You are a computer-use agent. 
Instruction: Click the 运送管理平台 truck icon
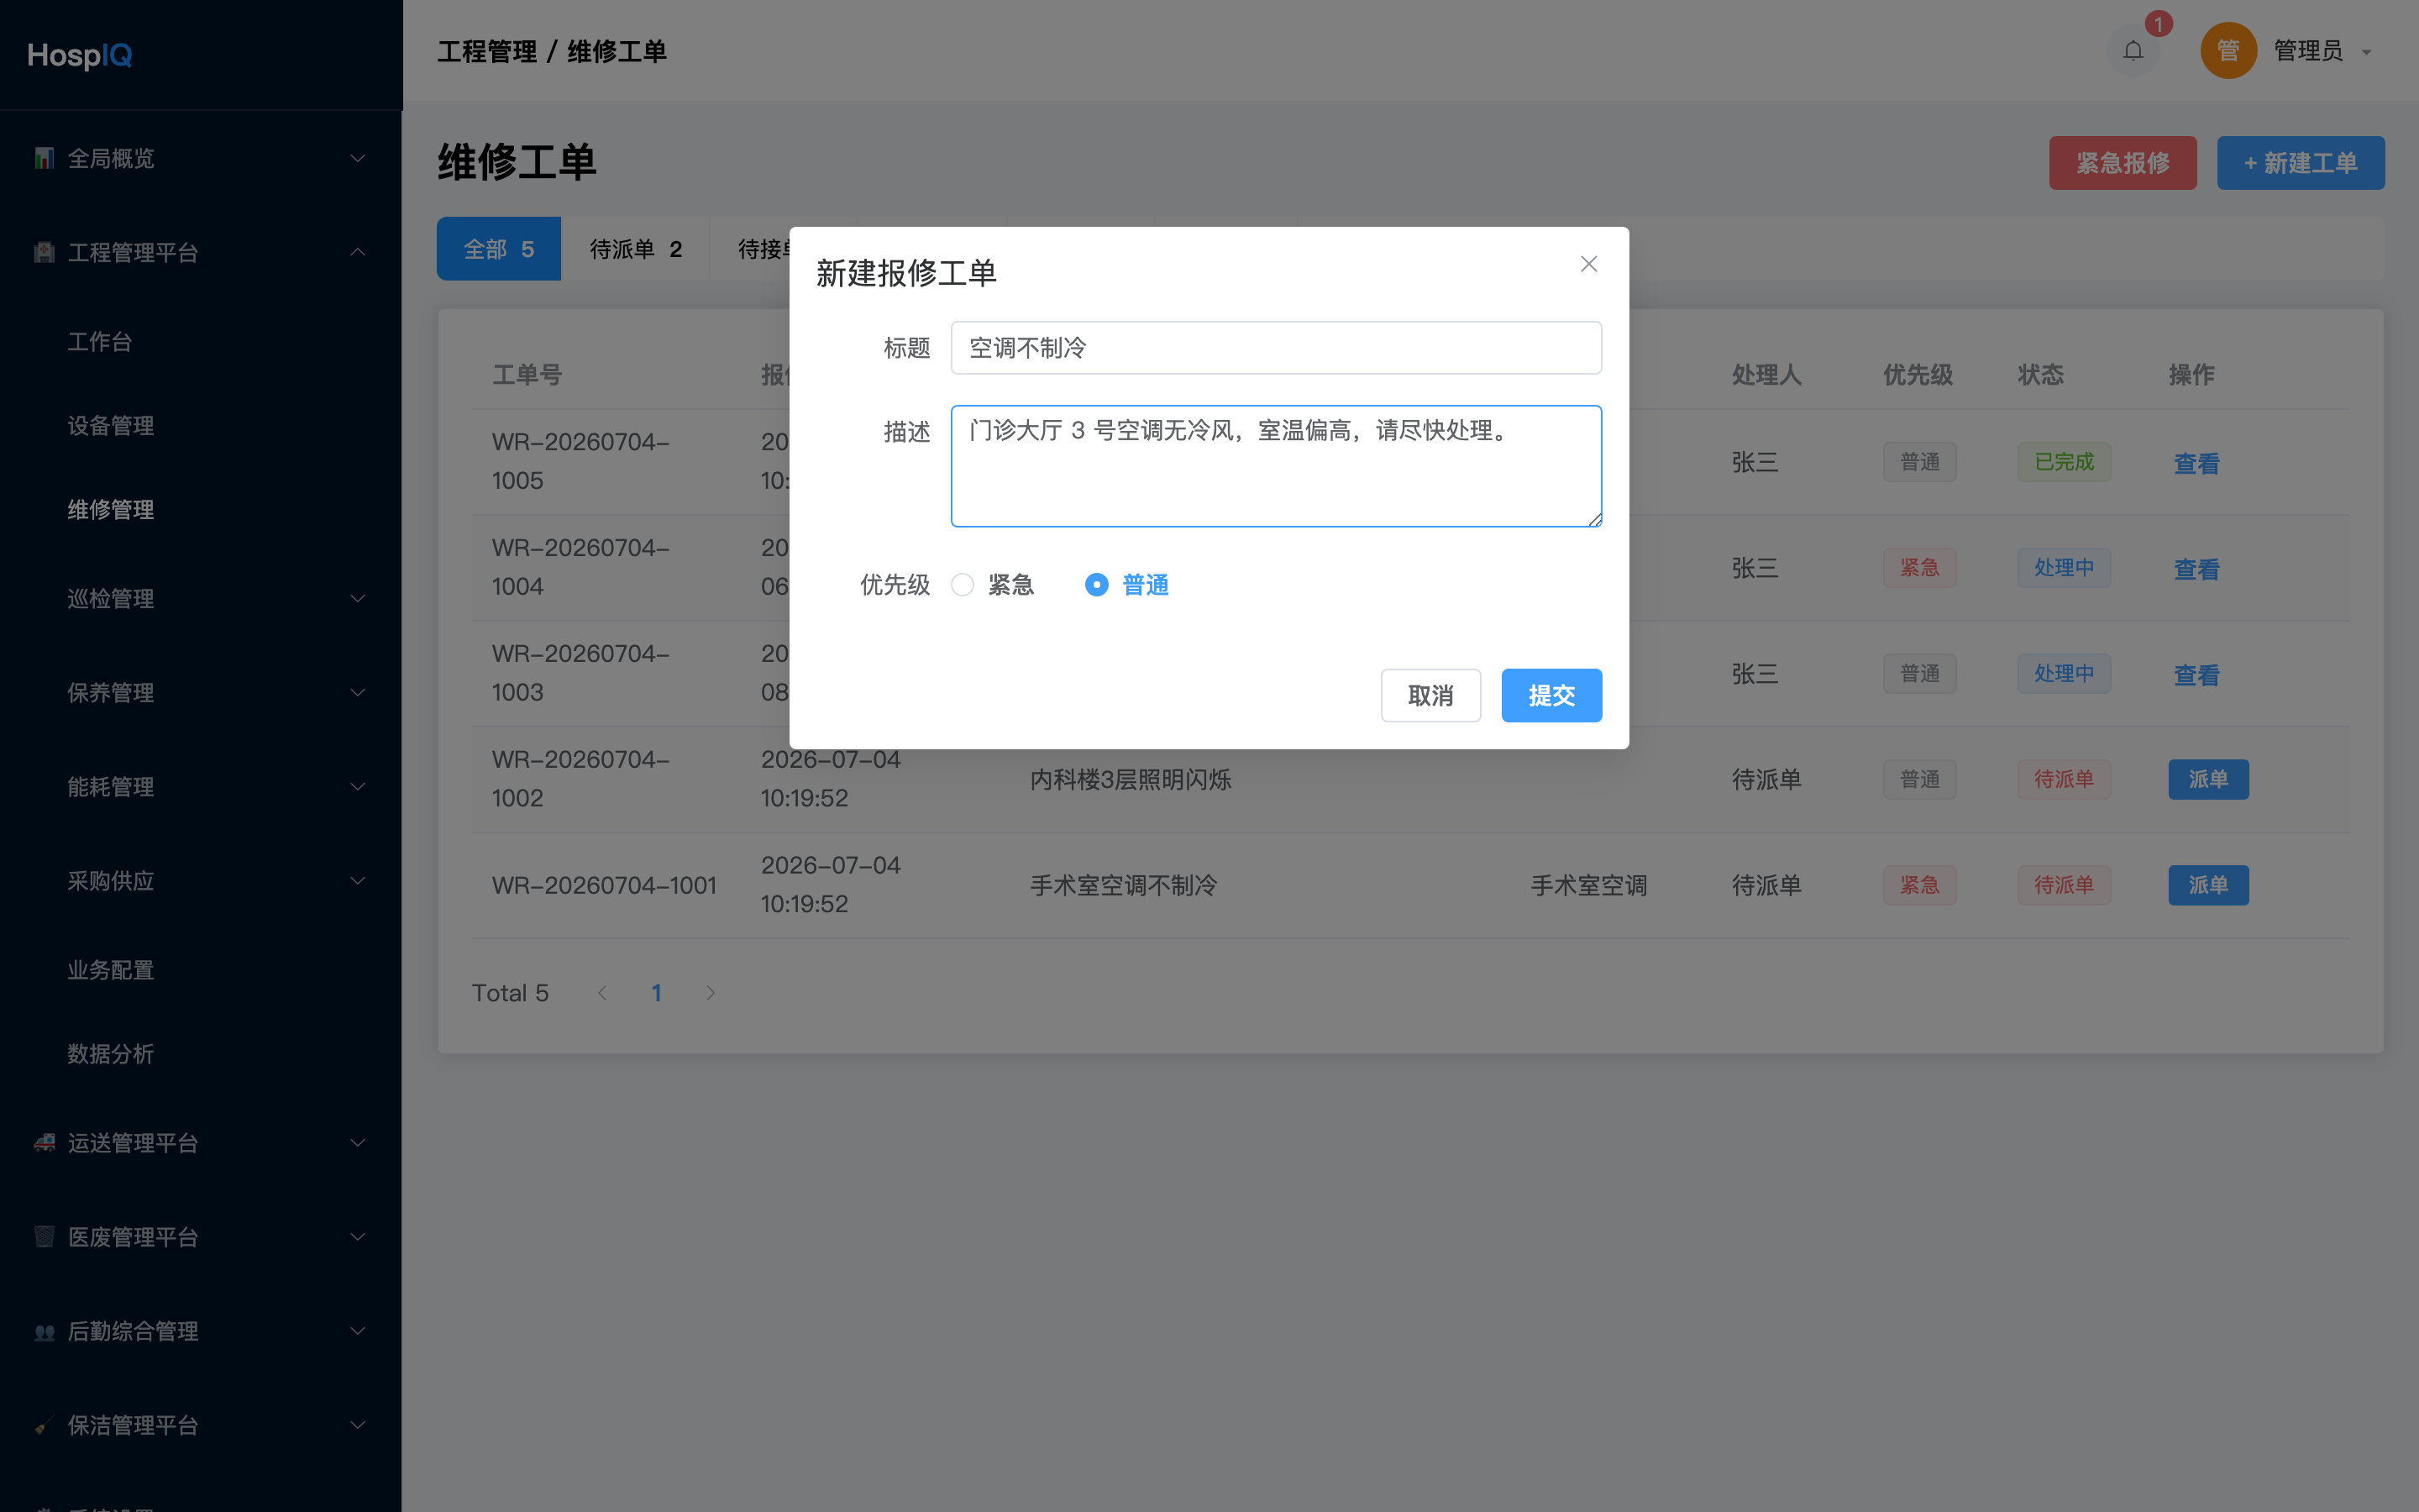pyautogui.click(x=44, y=1142)
